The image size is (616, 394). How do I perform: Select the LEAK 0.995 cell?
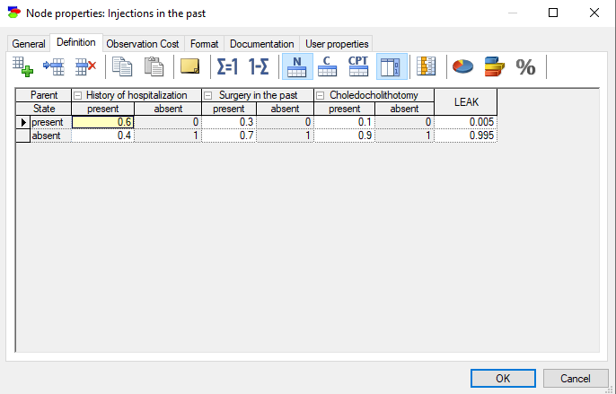click(466, 136)
